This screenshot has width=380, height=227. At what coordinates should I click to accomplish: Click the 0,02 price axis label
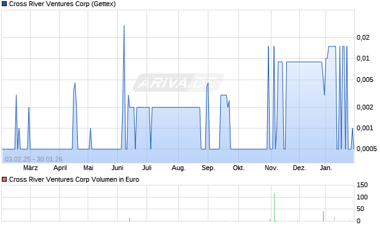pyautogui.click(x=363, y=37)
